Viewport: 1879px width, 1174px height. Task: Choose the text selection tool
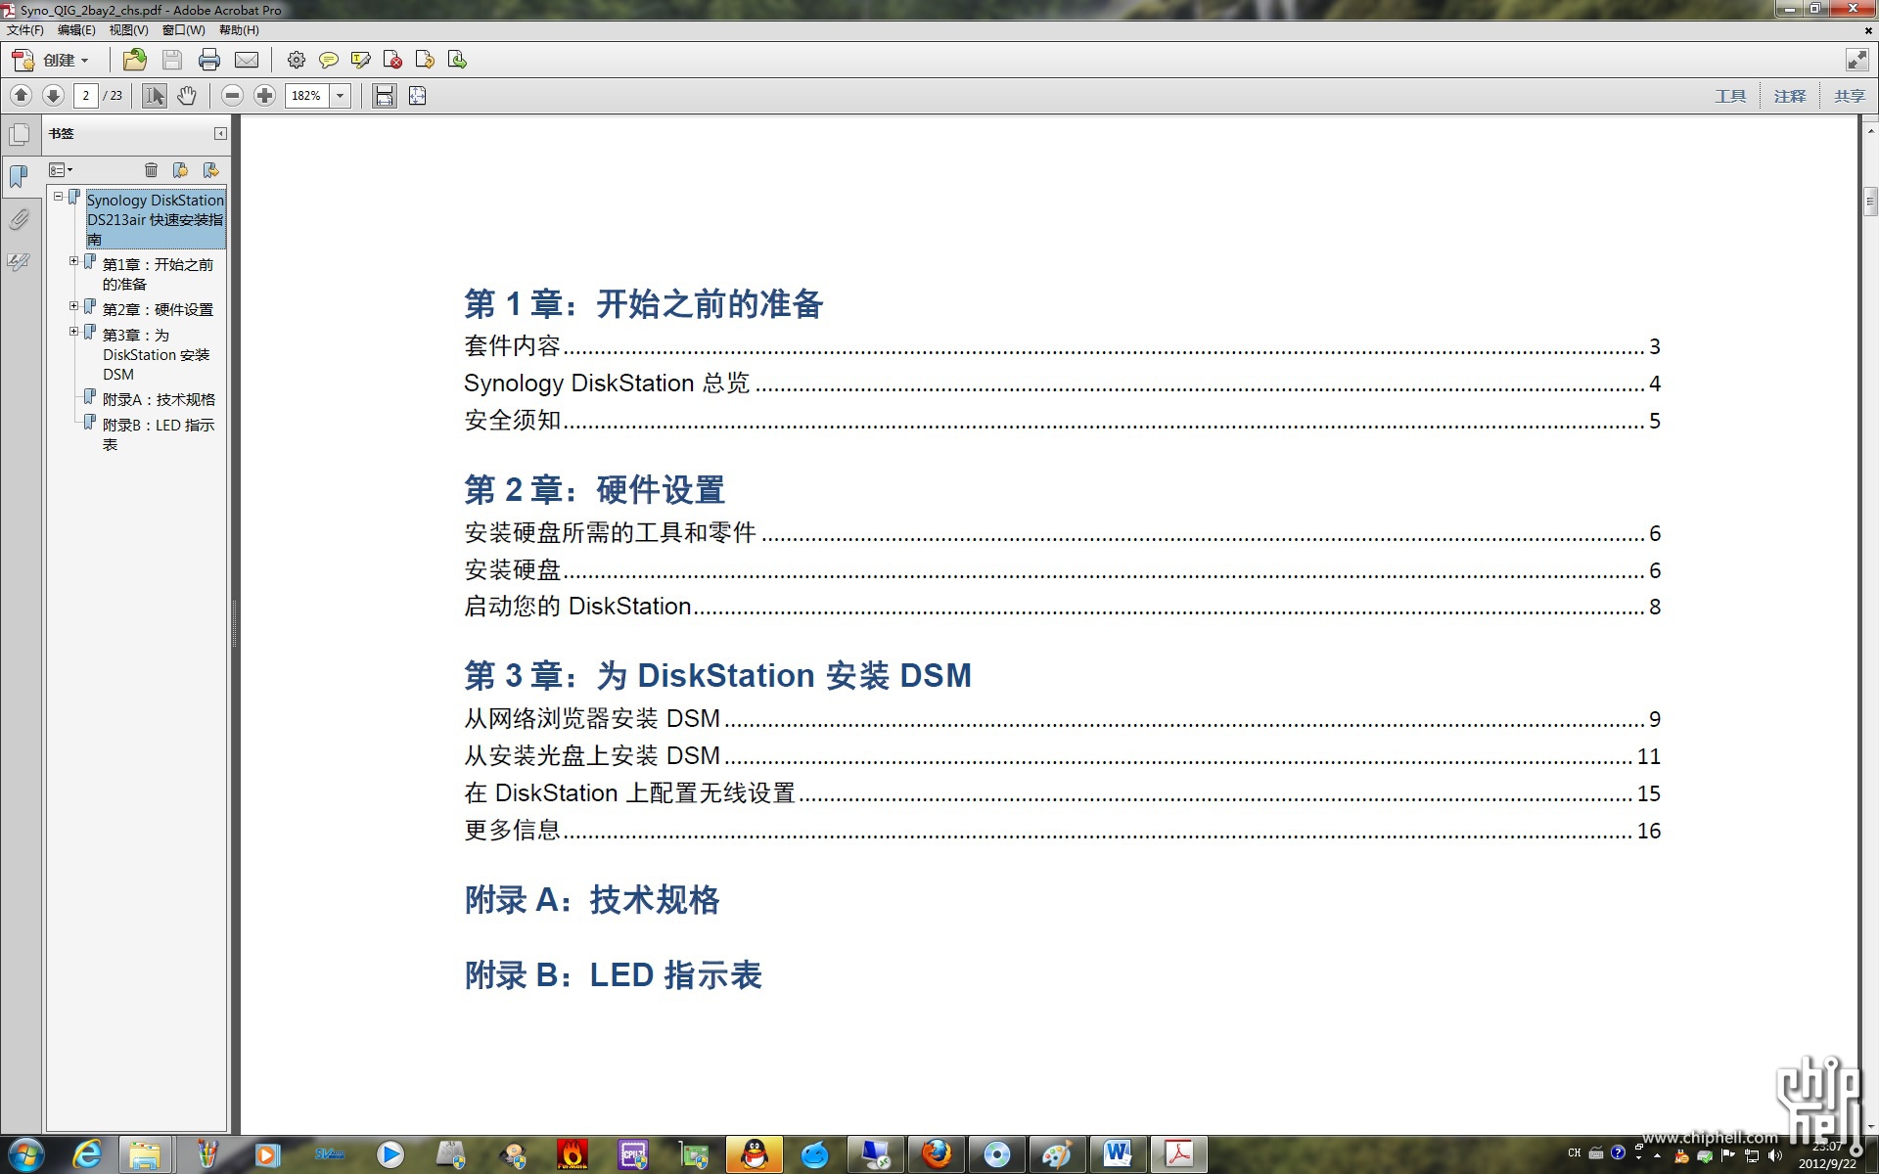tap(155, 96)
